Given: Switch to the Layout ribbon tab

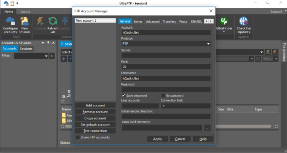Looking at the screenshot, I should tap(25, 11).
